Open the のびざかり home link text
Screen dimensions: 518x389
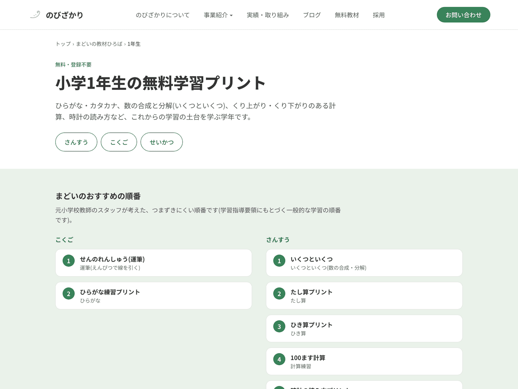[64, 15]
